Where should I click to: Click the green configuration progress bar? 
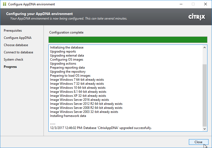[128, 40]
